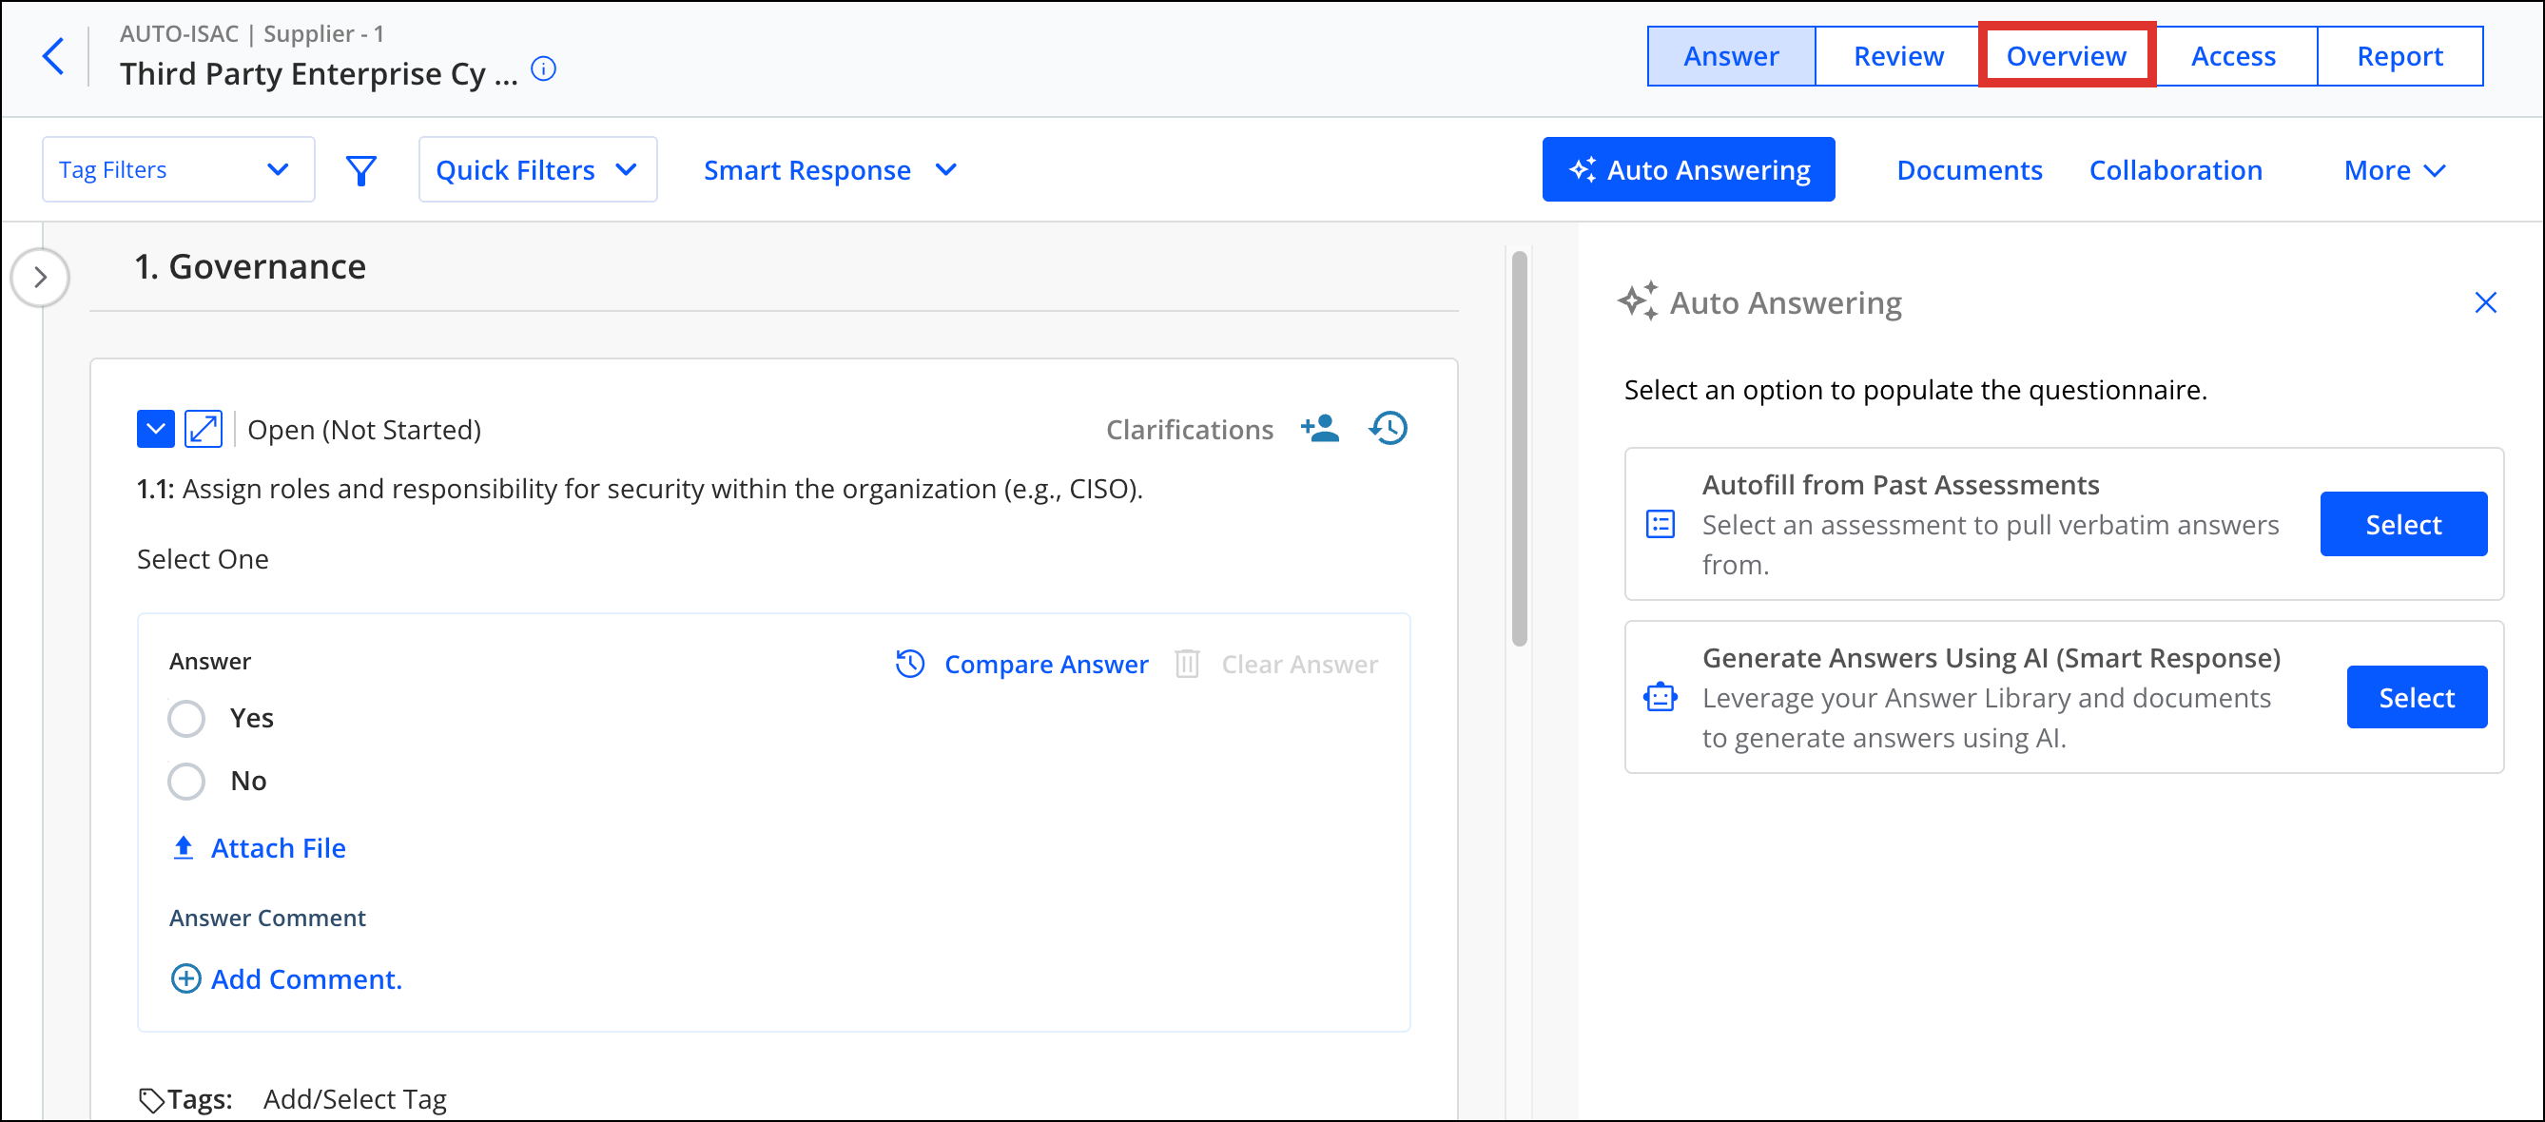
Task: Switch to the Review tab
Action: point(1898,56)
